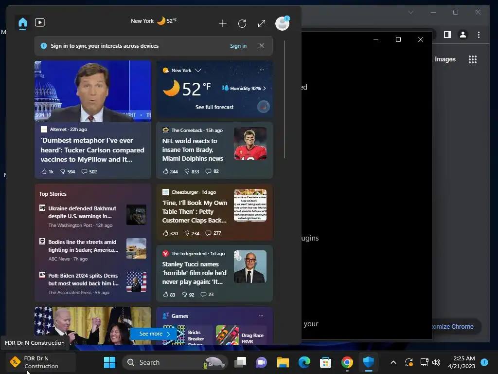Open Stanley Tucci film role story
498x374 pixels.
195,273
